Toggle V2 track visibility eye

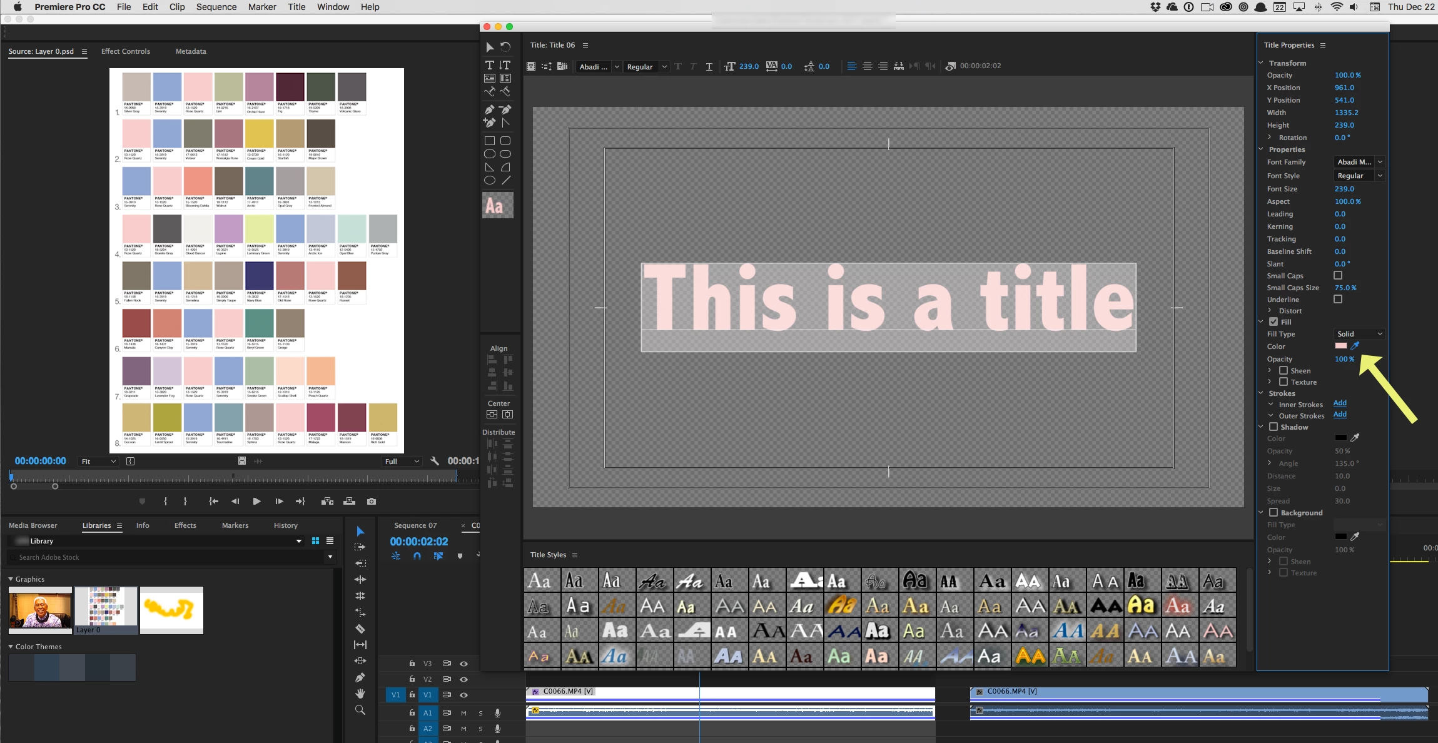[463, 679]
